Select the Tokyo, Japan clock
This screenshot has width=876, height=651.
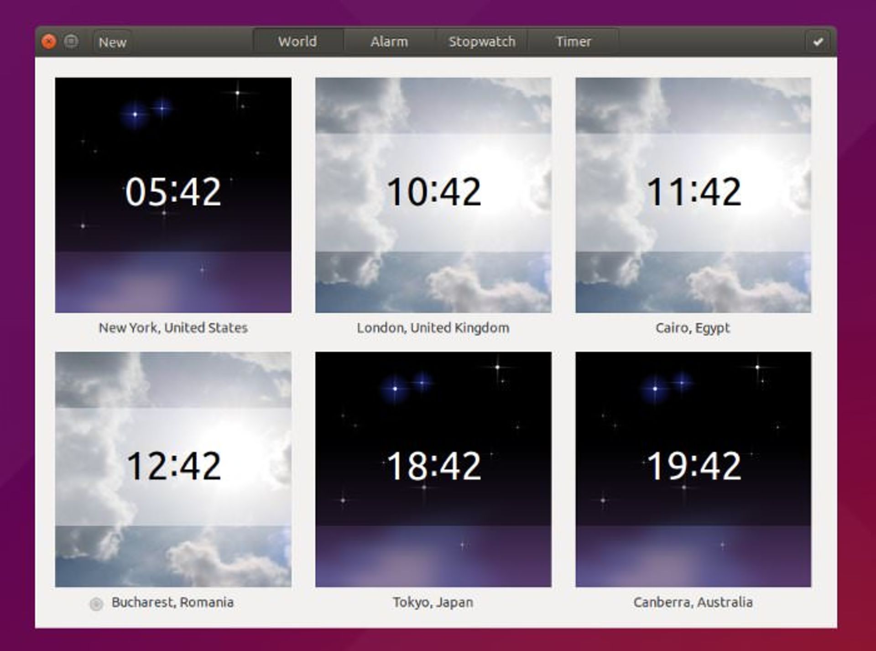pyautogui.click(x=433, y=466)
